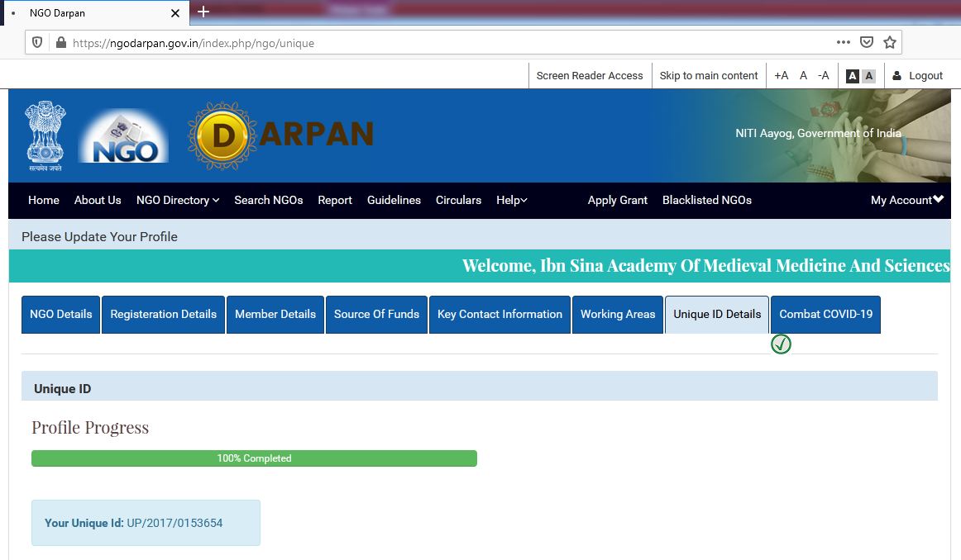Select the dark high-contrast A theme
The image size is (961, 560).
pos(853,76)
